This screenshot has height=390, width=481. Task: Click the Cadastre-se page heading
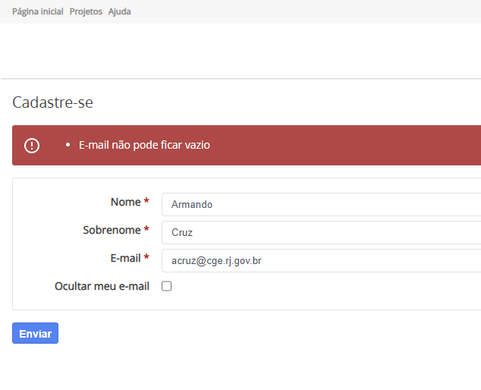click(52, 102)
